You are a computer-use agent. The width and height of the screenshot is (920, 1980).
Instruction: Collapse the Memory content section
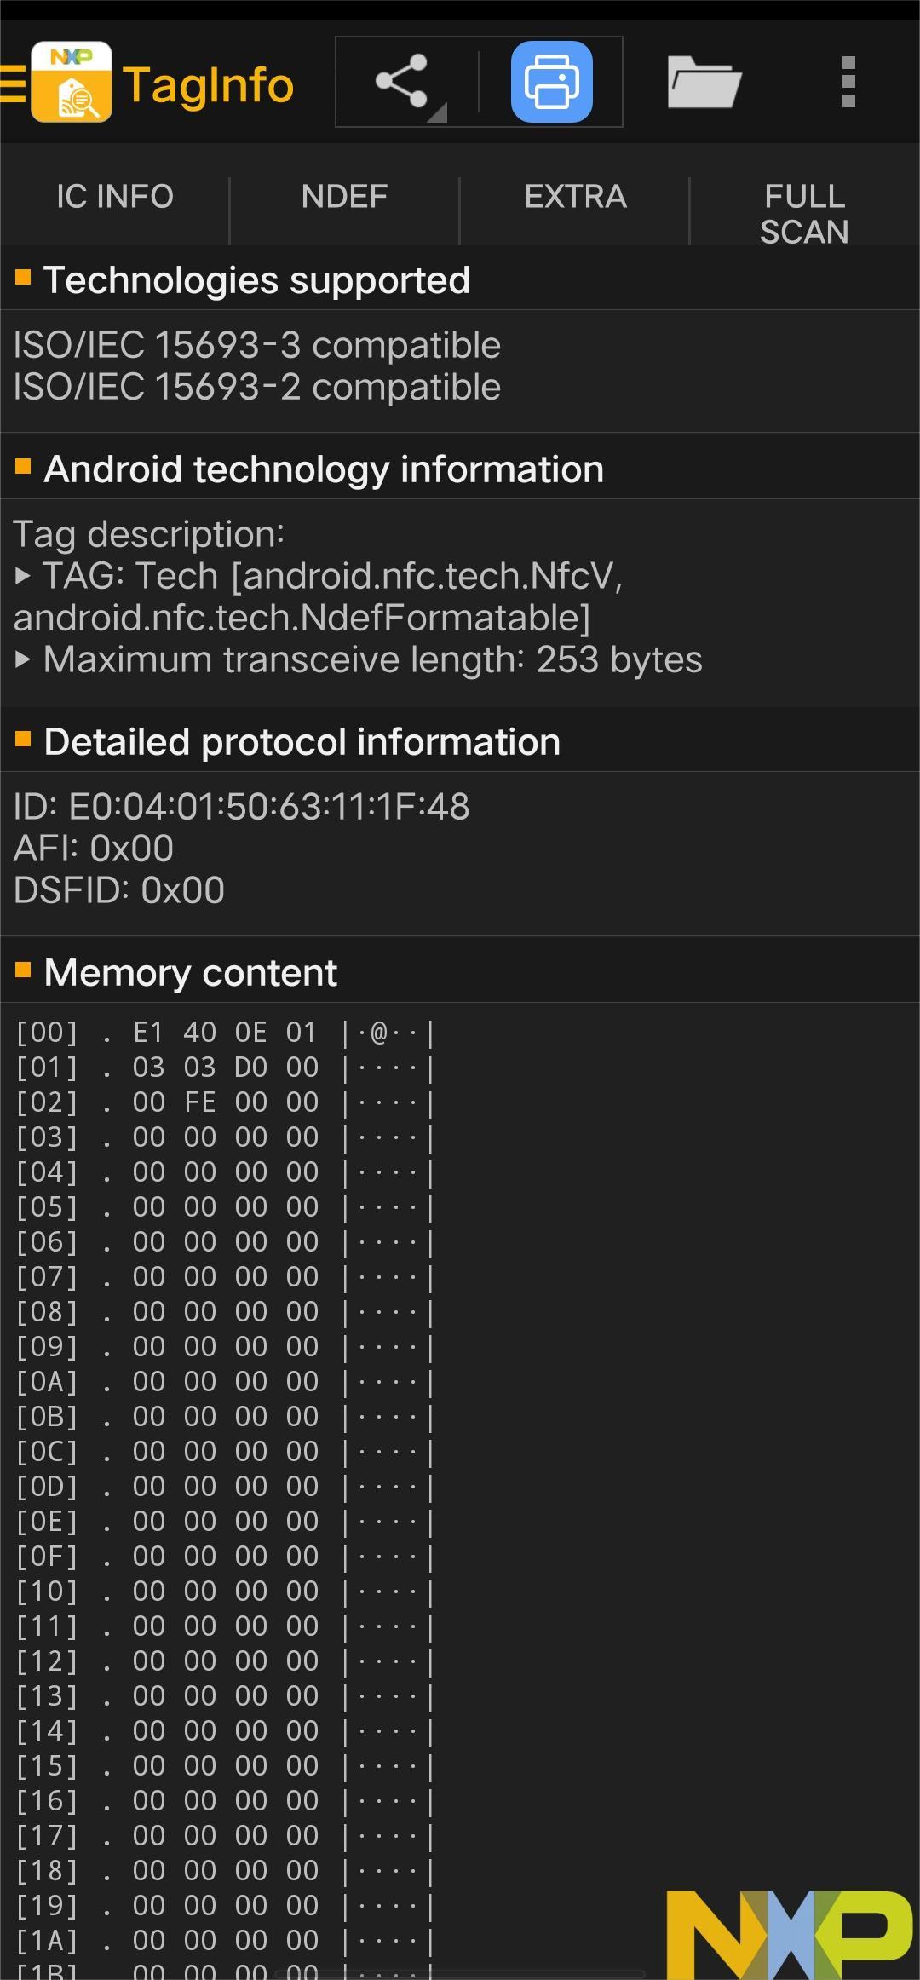coord(460,972)
